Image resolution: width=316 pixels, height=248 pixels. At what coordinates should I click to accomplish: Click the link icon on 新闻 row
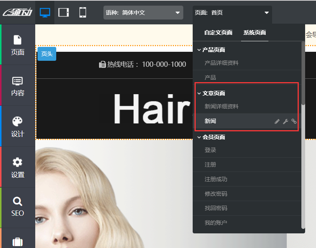[x=294, y=121]
